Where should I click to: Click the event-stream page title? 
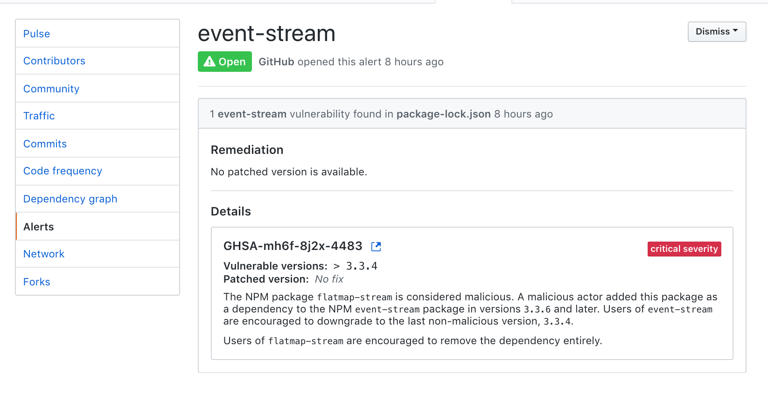[266, 34]
